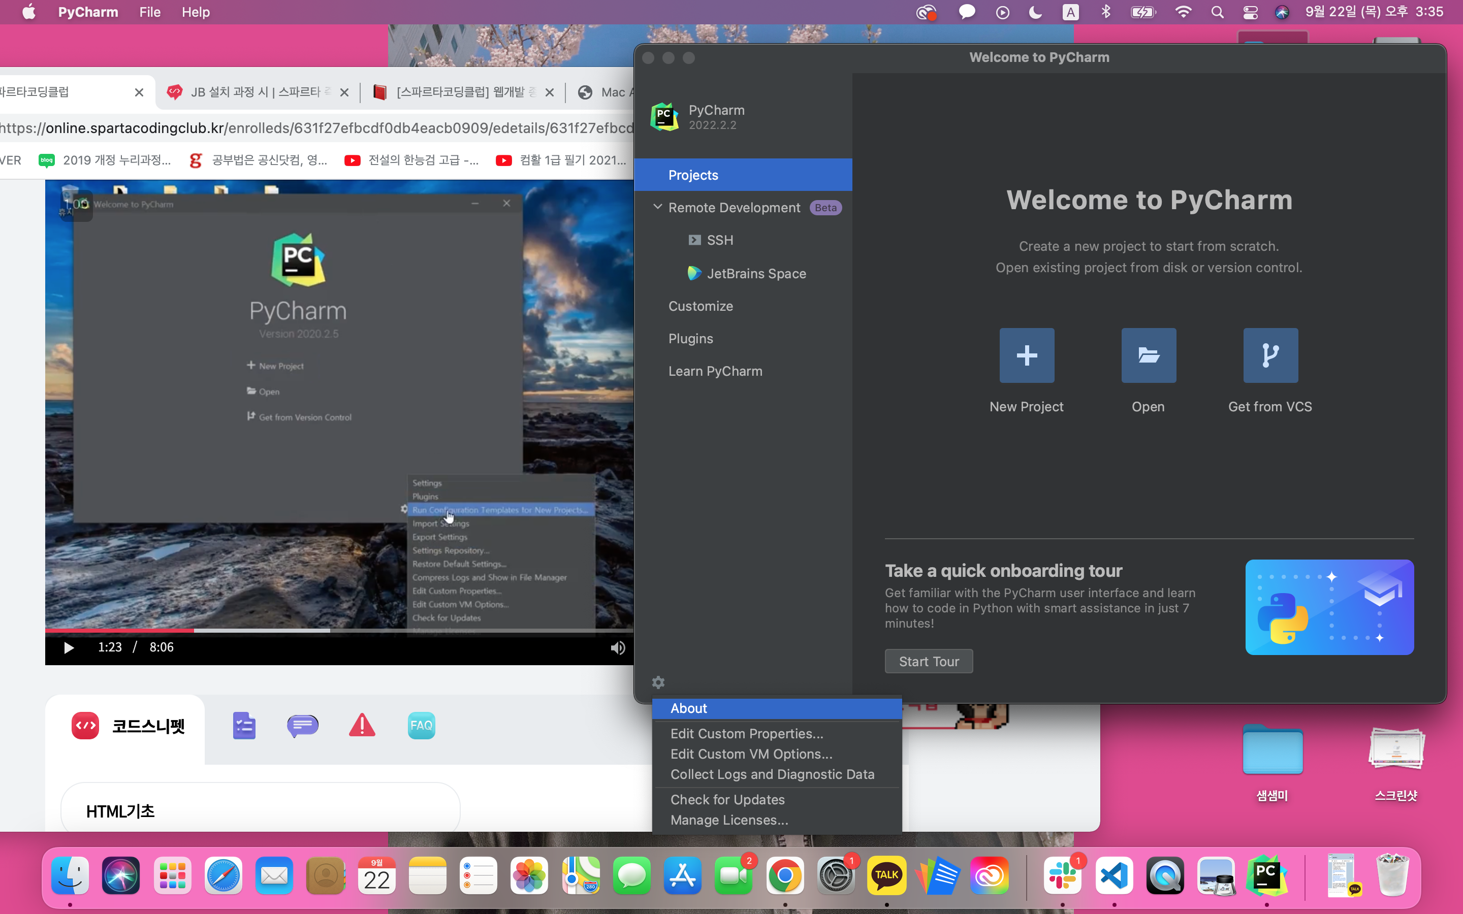Viewport: 1463px width, 914px height.
Task: Click the FAQ icon below the video
Action: click(x=421, y=726)
